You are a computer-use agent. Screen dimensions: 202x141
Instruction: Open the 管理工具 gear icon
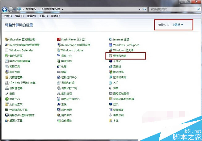[x=7, y=67]
